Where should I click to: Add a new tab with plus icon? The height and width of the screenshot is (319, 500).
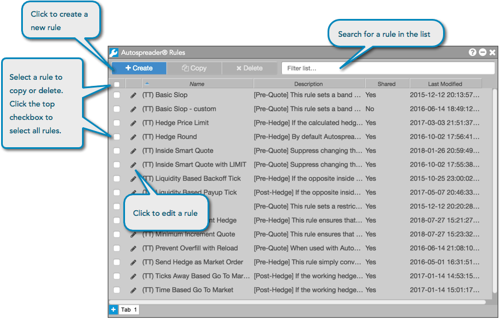[113, 310]
